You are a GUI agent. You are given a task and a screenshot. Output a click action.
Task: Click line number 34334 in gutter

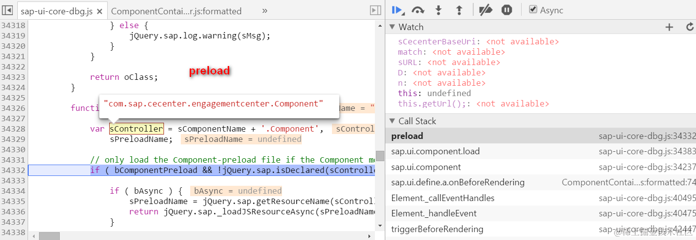[13, 191]
